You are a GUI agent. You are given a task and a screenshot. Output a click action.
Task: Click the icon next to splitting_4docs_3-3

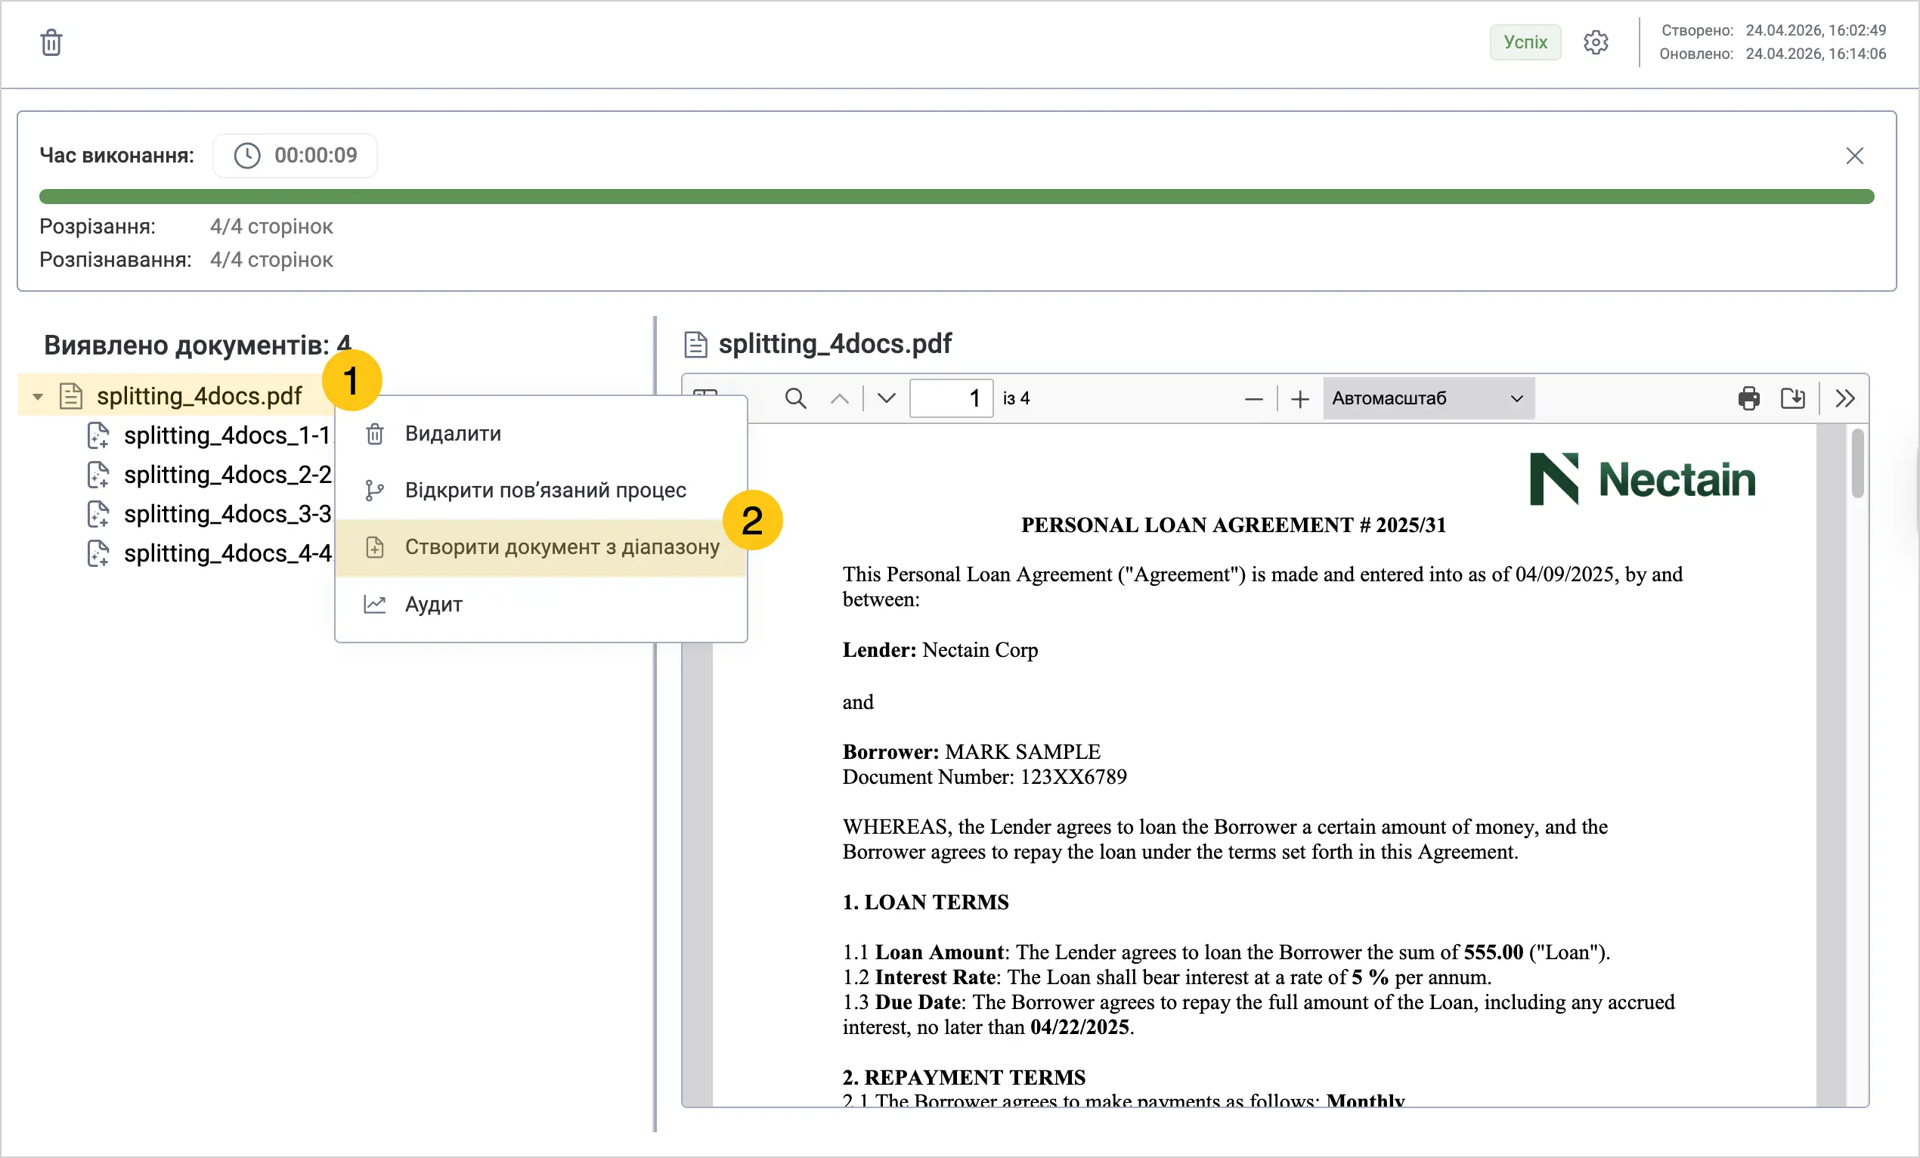coord(98,514)
